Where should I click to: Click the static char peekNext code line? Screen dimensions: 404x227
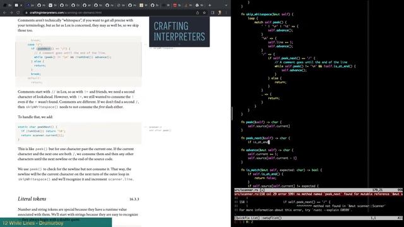click(38, 127)
